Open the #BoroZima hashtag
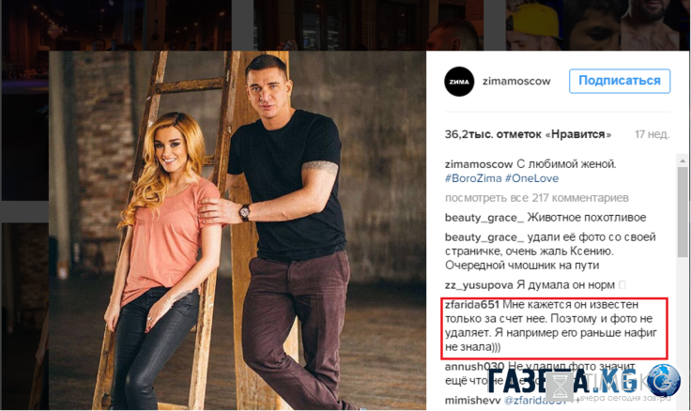 tap(473, 178)
